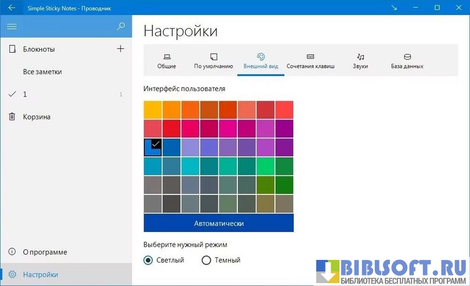
Task: Click the Корзина trash icon
Action: [x=12, y=117]
